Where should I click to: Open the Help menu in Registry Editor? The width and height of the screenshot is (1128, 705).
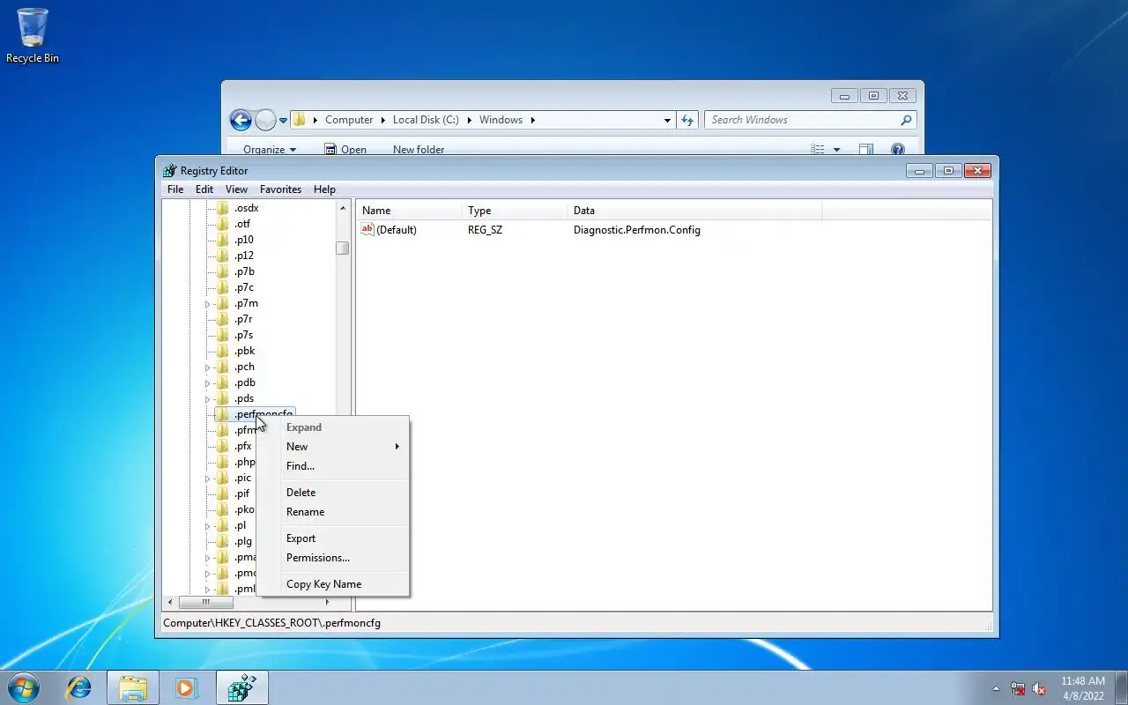(x=324, y=189)
